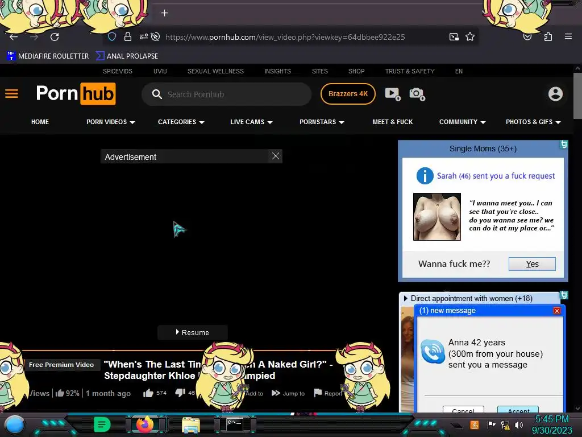
Task: Click the site logo
Action: pyautogui.click(x=76, y=94)
